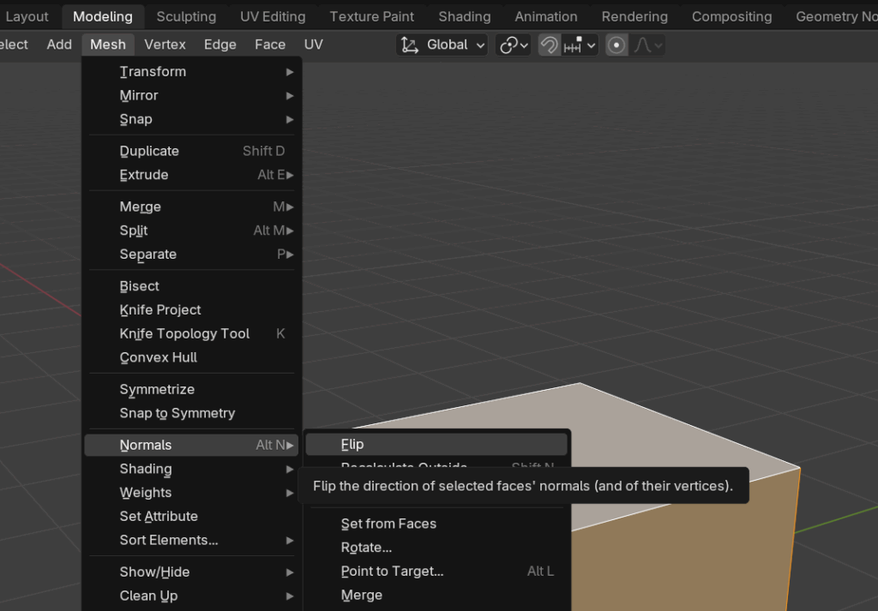This screenshot has height=611, width=878.
Task: Click Point to Target menu entry
Action: 392,572
